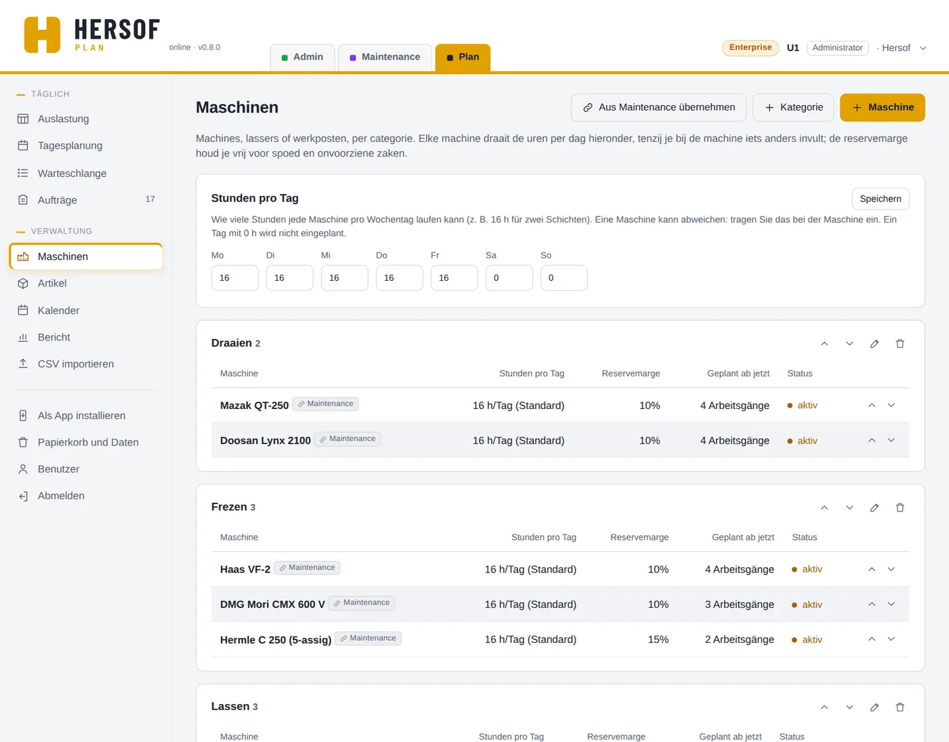Move Lassen category down with chevron
Screen dimensions: 949x742
[x=849, y=707]
